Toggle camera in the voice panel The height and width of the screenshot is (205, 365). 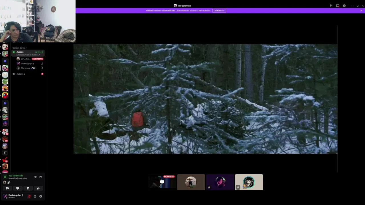click(7, 188)
